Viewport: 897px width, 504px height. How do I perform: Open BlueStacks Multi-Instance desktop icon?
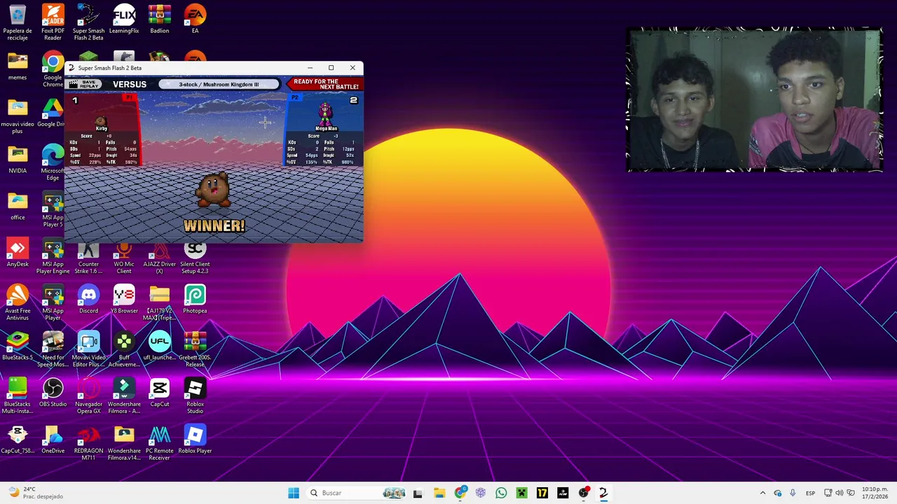point(18,395)
